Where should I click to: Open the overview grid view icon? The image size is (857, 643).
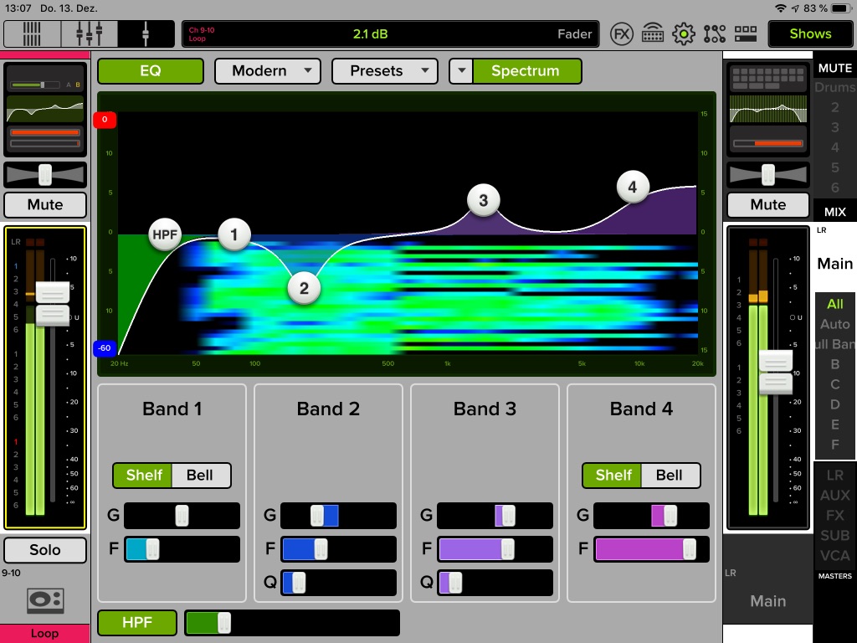[x=32, y=34]
